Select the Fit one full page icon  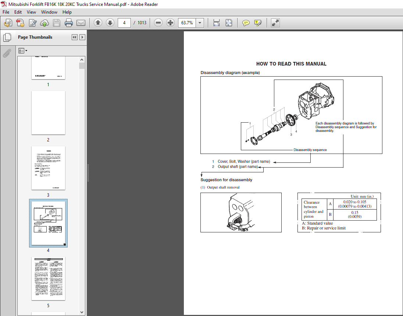[229, 23]
